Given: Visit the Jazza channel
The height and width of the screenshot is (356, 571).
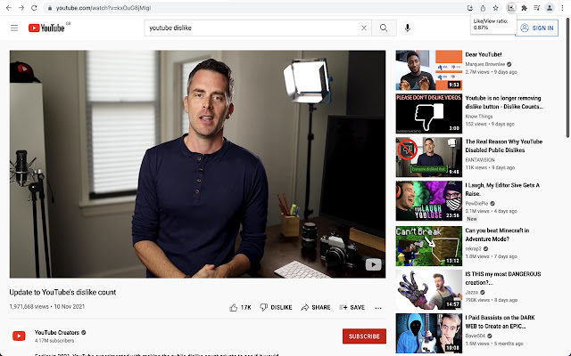Looking at the screenshot, I should pyautogui.click(x=472, y=292).
